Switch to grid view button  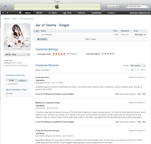point(113,6)
